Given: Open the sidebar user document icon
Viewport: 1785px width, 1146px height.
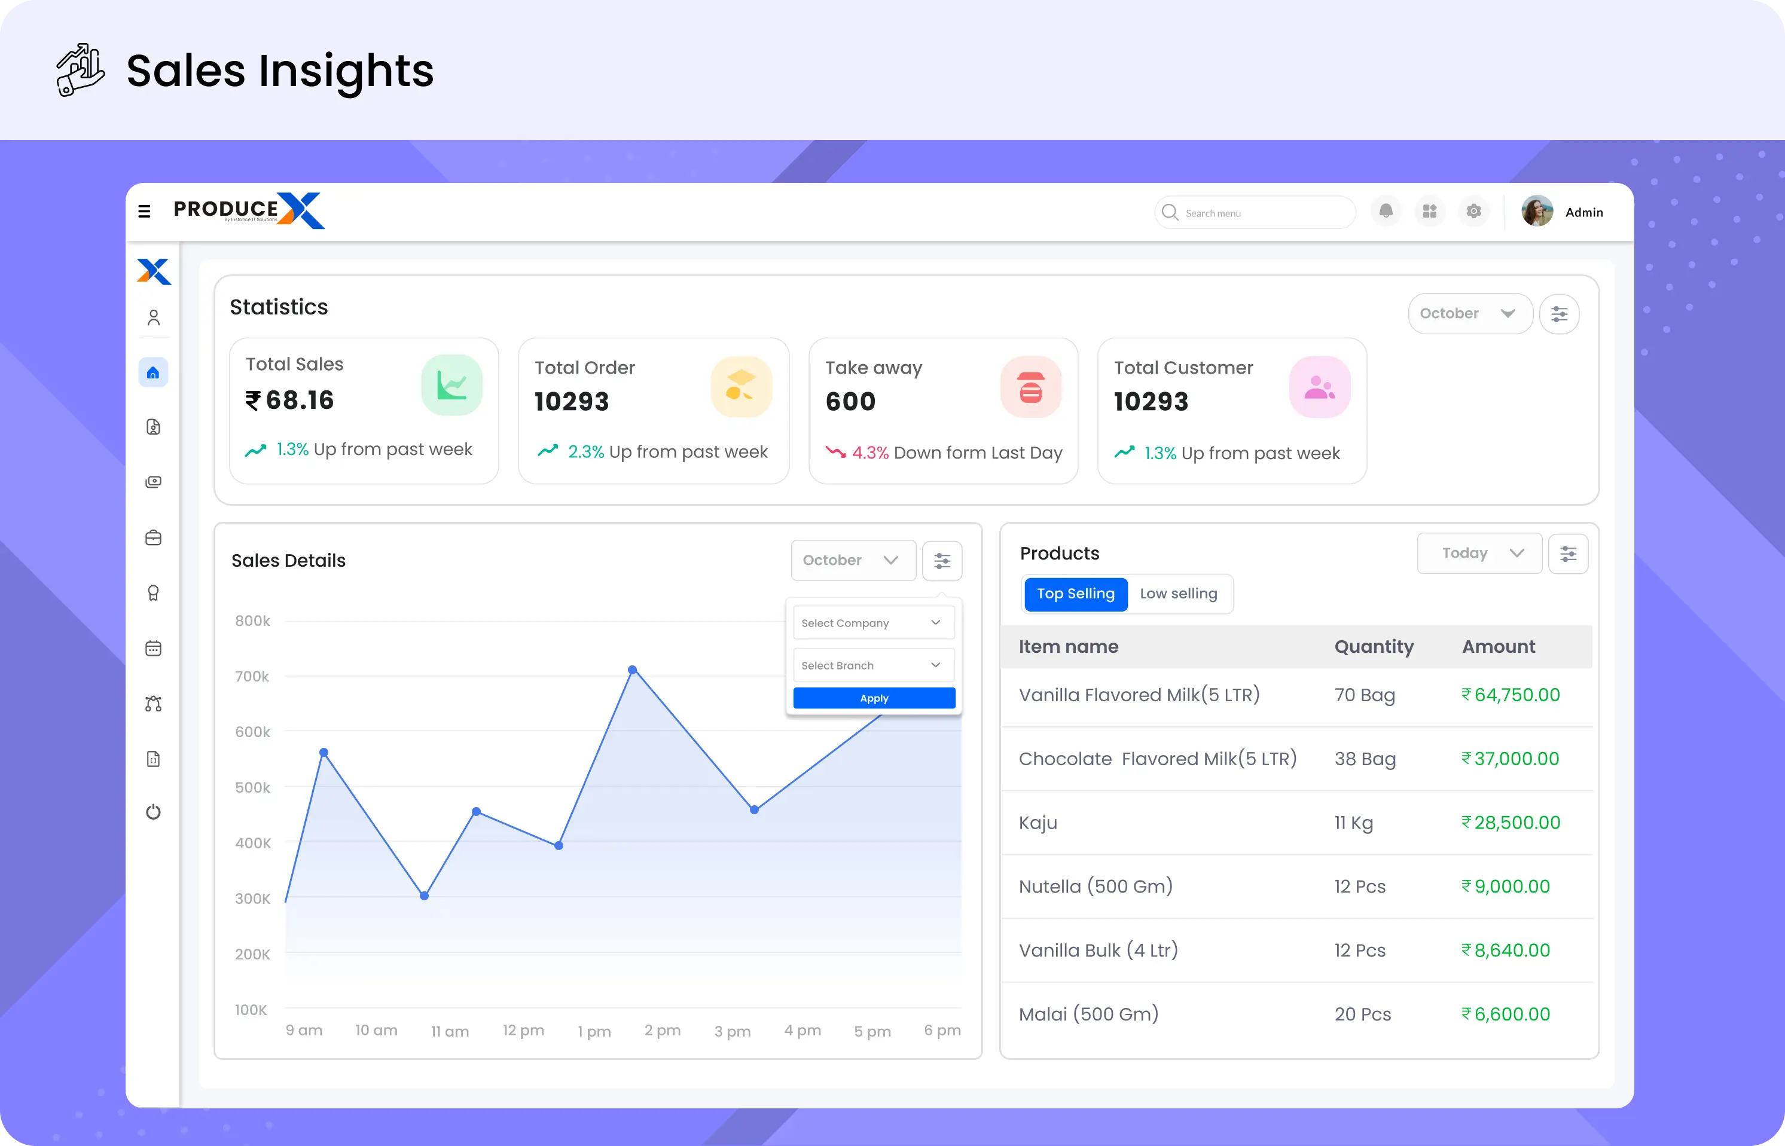Looking at the screenshot, I should point(153,427).
